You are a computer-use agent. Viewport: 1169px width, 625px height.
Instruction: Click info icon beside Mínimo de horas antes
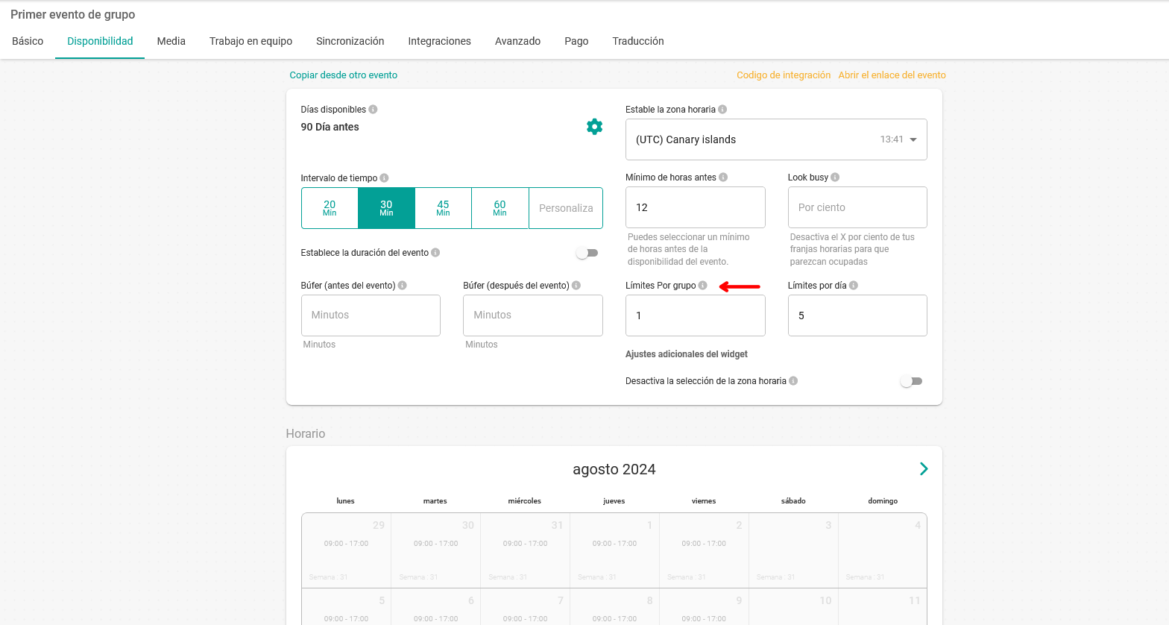point(723,178)
